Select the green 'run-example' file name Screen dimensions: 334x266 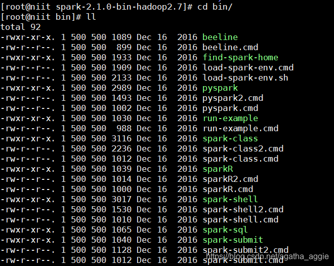point(230,118)
